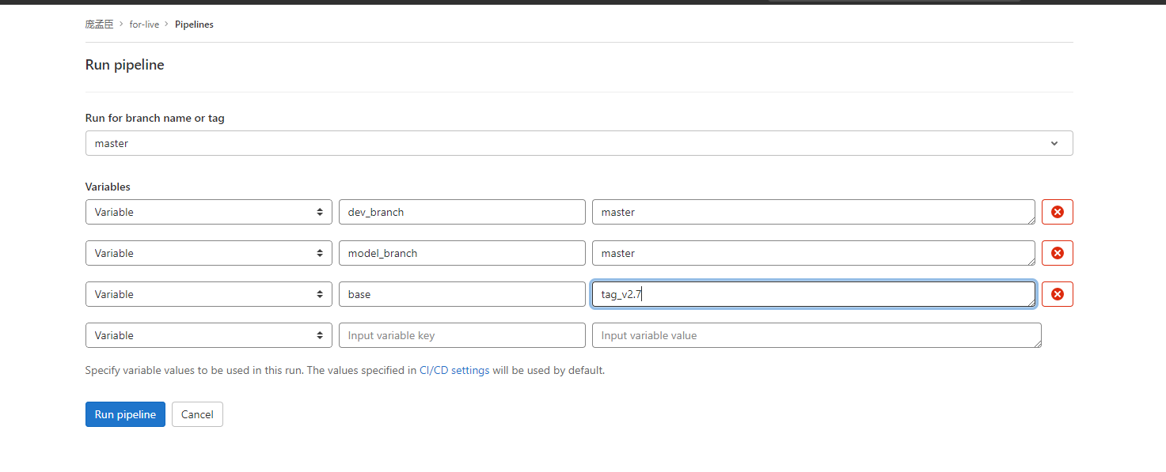Focus the model_branch key field
The image size is (1166, 472).
pos(462,253)
